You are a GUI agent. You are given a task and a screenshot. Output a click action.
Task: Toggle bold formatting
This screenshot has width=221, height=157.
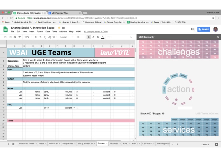(88, 37)
